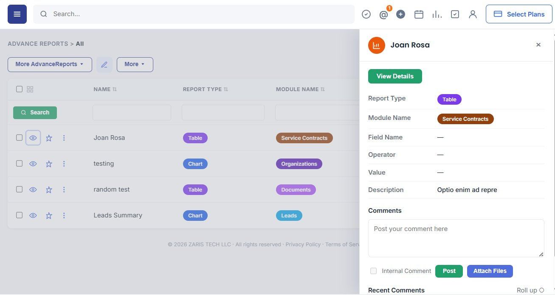This screenshot has height=295, width=555.
Task: Open the Joan Rosa report name
Action: (109, 138)
